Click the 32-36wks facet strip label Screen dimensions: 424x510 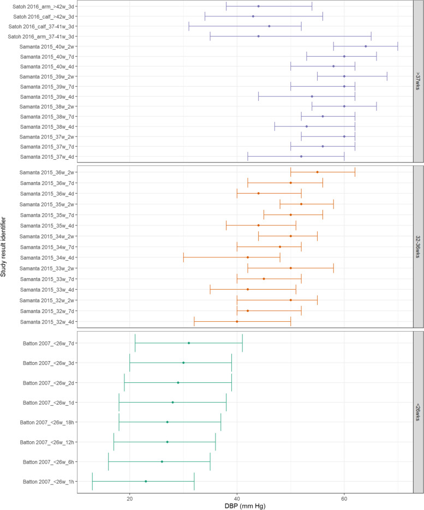point(417,247)
